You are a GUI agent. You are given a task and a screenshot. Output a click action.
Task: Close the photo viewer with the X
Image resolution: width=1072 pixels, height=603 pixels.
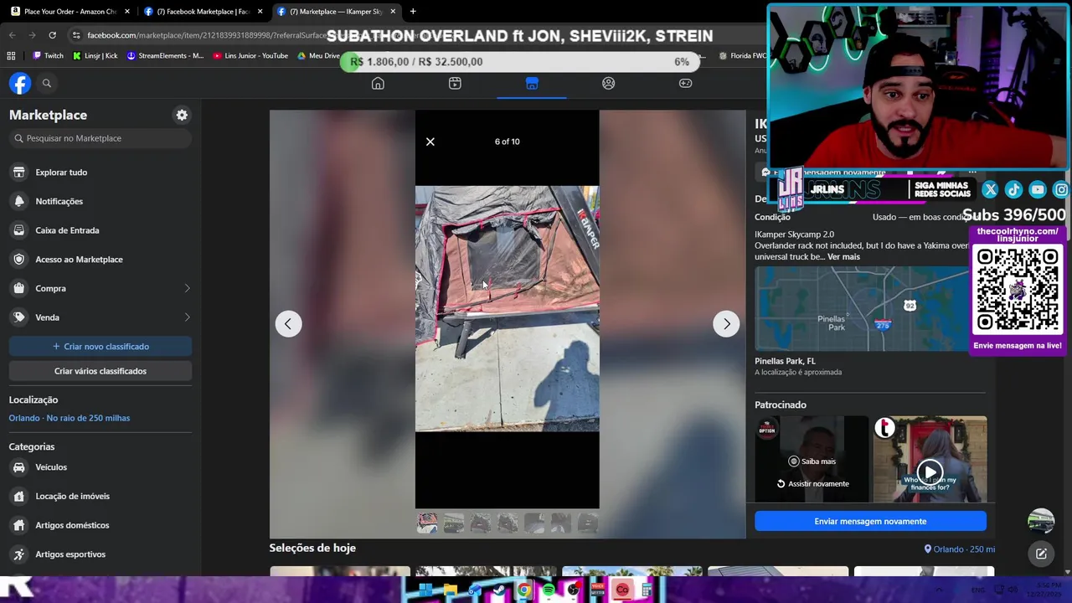pyautogui.click(x=430, y=142)
